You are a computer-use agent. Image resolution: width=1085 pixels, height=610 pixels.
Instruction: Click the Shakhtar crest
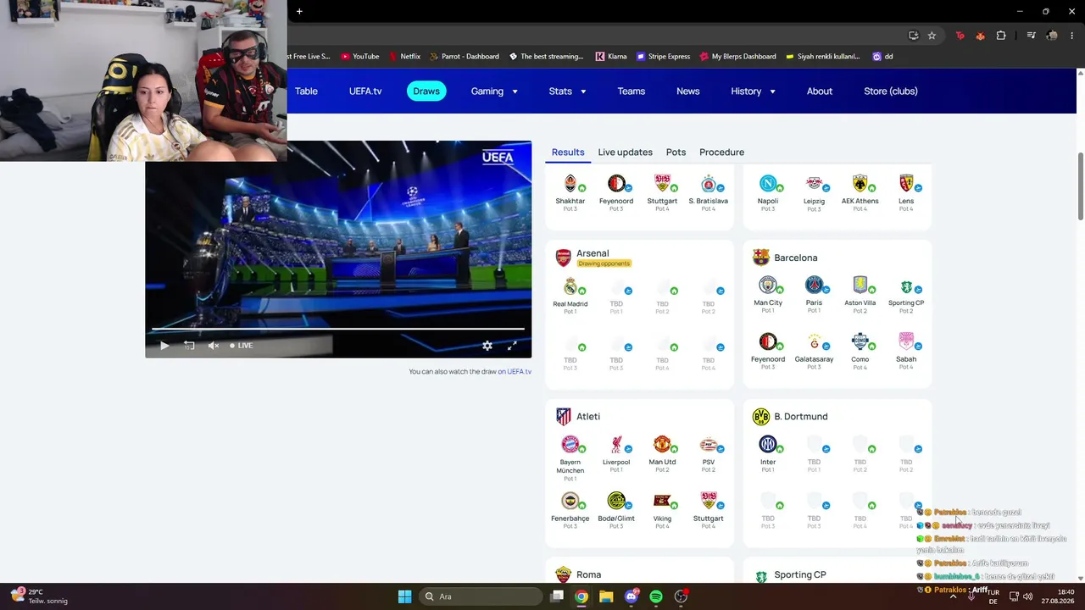pyautogui.click(x=570, y=183)
